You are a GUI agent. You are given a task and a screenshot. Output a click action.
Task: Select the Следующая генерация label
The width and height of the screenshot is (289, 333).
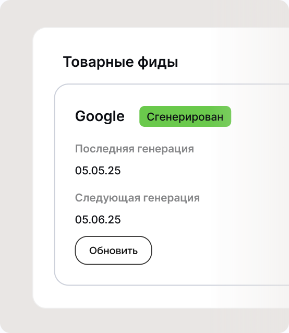pos(137,198)
